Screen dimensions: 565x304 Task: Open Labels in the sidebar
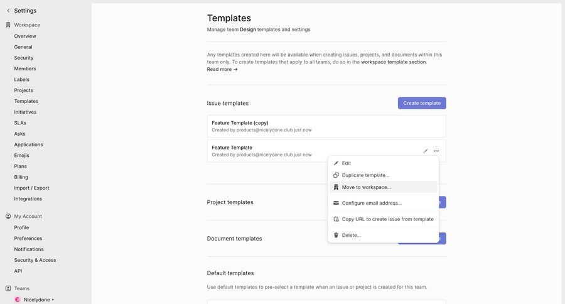pos(21,79)
